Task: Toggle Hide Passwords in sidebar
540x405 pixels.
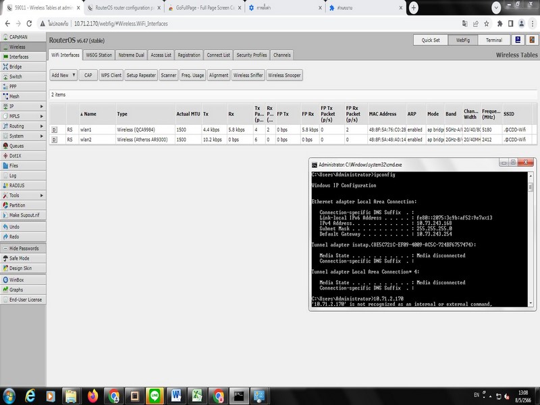Action: pyautogui.click(x=23, y=248)
